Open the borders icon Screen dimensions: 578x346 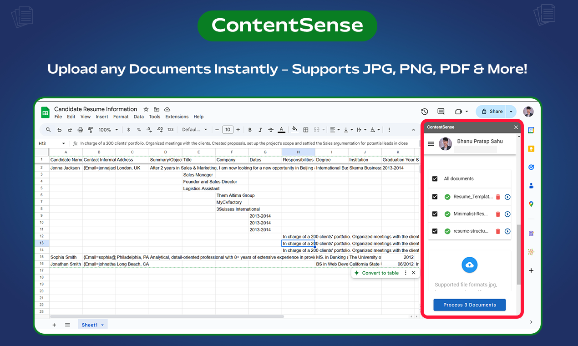point(306,130)
